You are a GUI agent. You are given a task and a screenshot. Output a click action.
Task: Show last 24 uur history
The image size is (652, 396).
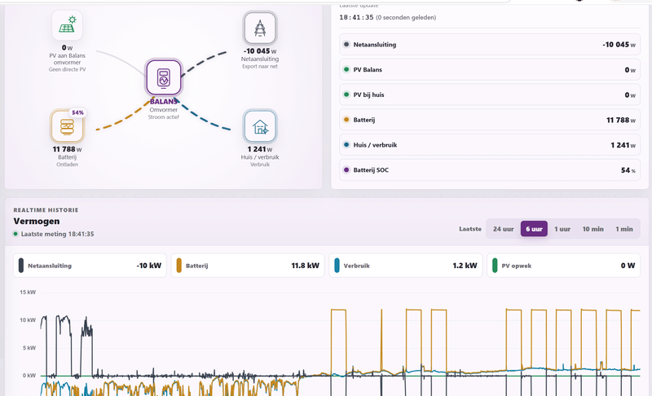tap(503, 229)
